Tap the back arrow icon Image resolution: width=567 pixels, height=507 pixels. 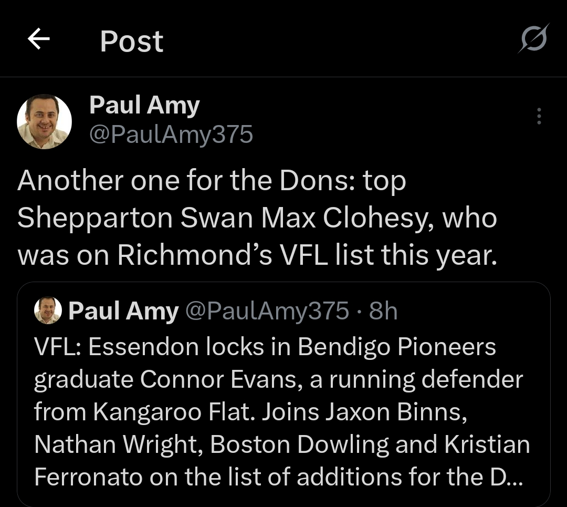[39, 39]
